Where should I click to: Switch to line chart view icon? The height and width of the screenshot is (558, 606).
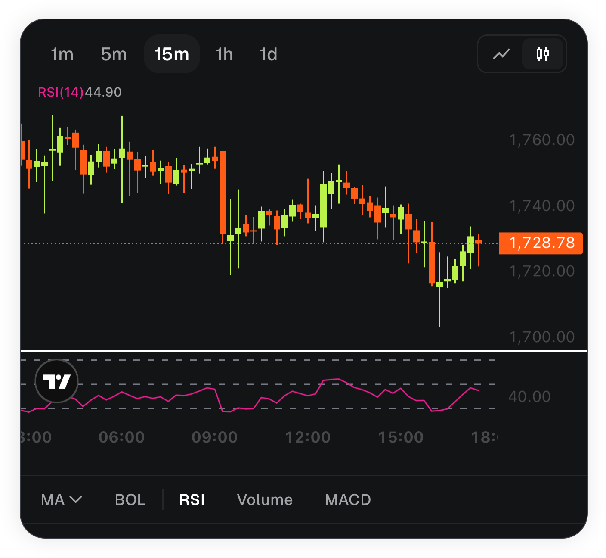point(501,54)
